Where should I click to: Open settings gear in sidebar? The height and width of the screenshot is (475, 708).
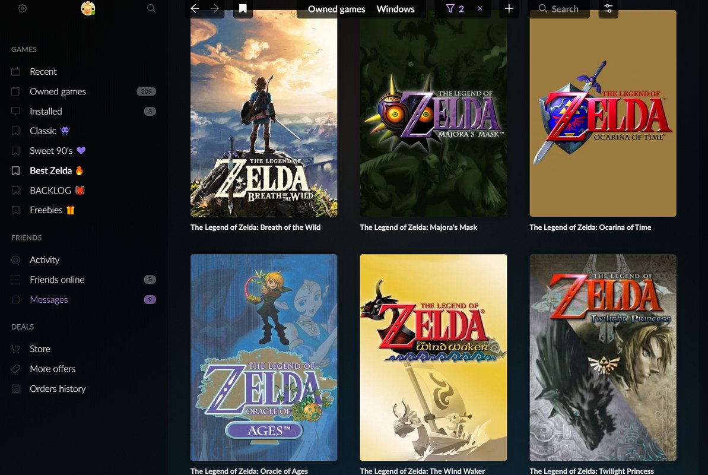(x=22, y=8)
